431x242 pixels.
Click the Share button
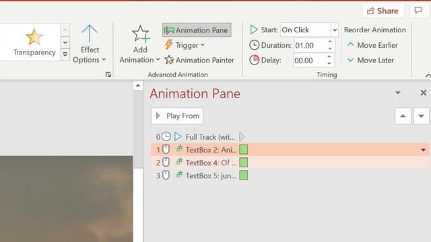pyautogui.click(x=383, y=11)
